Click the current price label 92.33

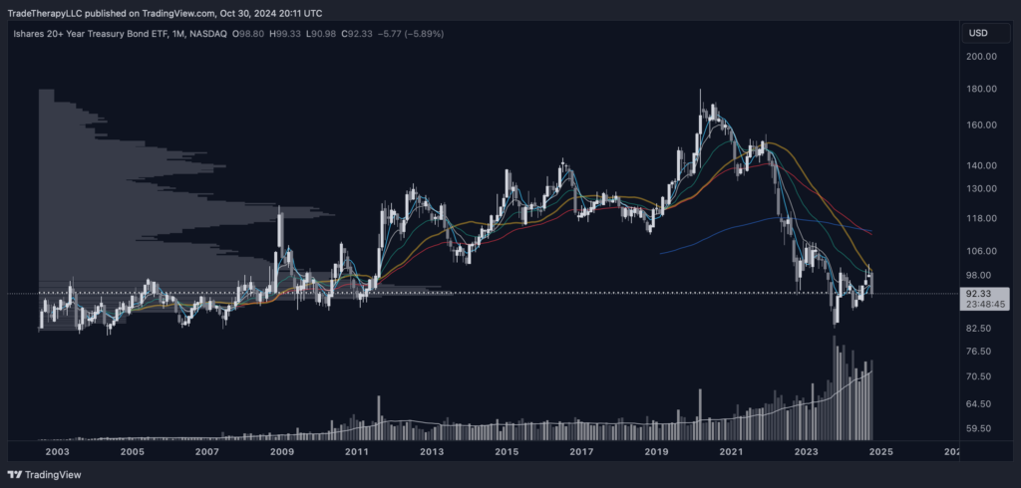coord(977,294)
